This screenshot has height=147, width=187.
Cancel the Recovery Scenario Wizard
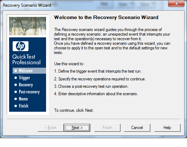click(x=137, y=128)
